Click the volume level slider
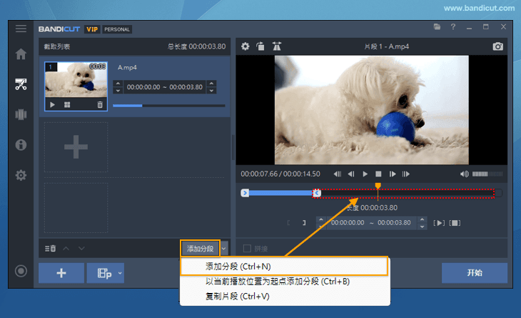Viewport: 521px width, 318px height. tap(488, 174)
